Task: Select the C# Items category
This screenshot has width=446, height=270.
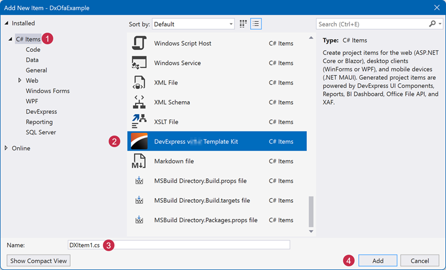Action: 28,39
